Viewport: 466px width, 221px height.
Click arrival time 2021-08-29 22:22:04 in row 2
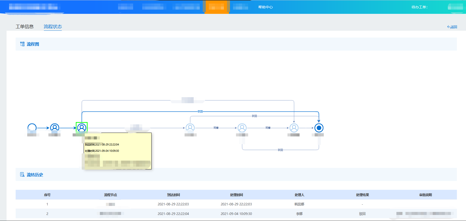[x=173, y=214]
